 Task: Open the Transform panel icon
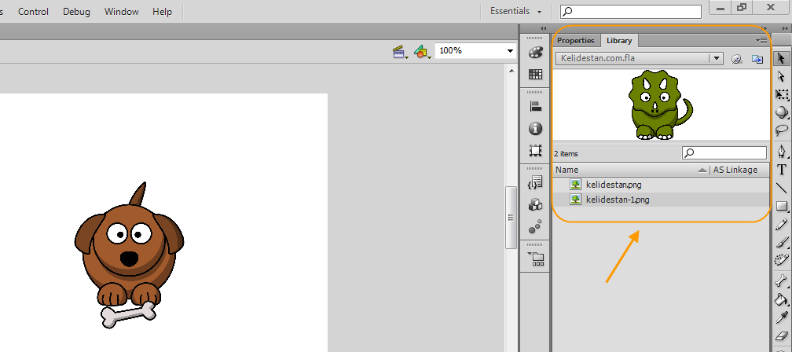tap(535, 150)
